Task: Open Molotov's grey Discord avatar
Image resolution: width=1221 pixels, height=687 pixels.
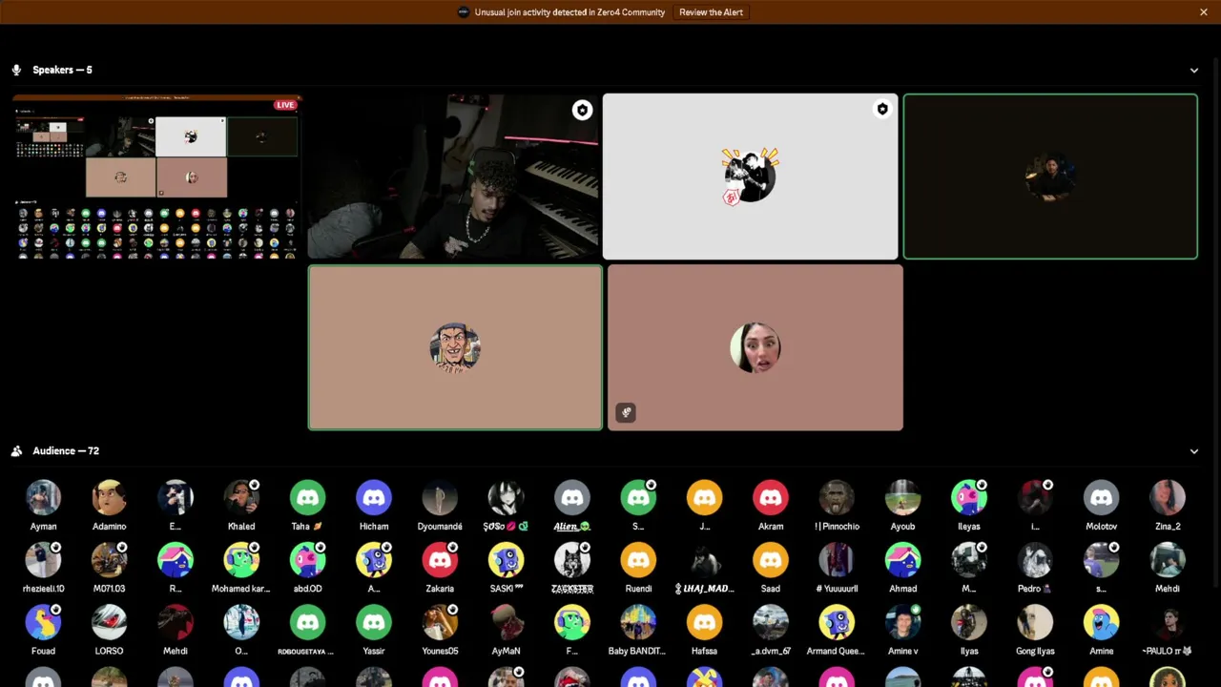Action: (x=1101, y=497)
